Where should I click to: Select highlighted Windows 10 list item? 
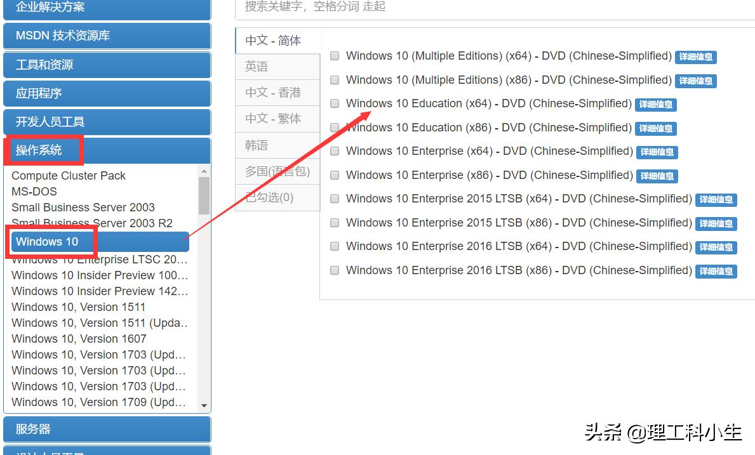[x=100, y=241]
